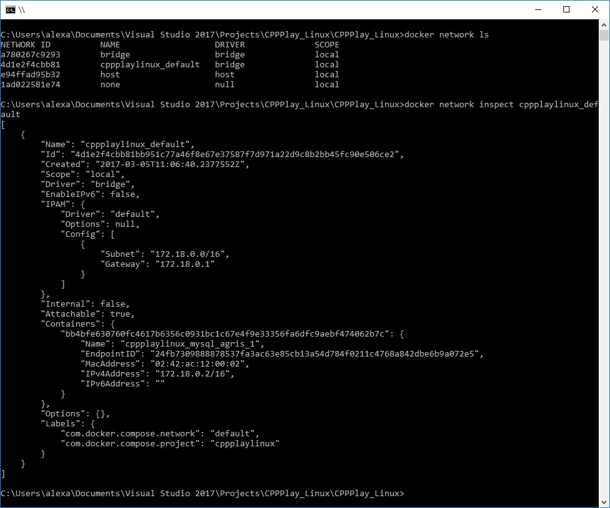610x508 pixels.
Task: Open the command prompt system menu icon
Action: pos(11,10)
